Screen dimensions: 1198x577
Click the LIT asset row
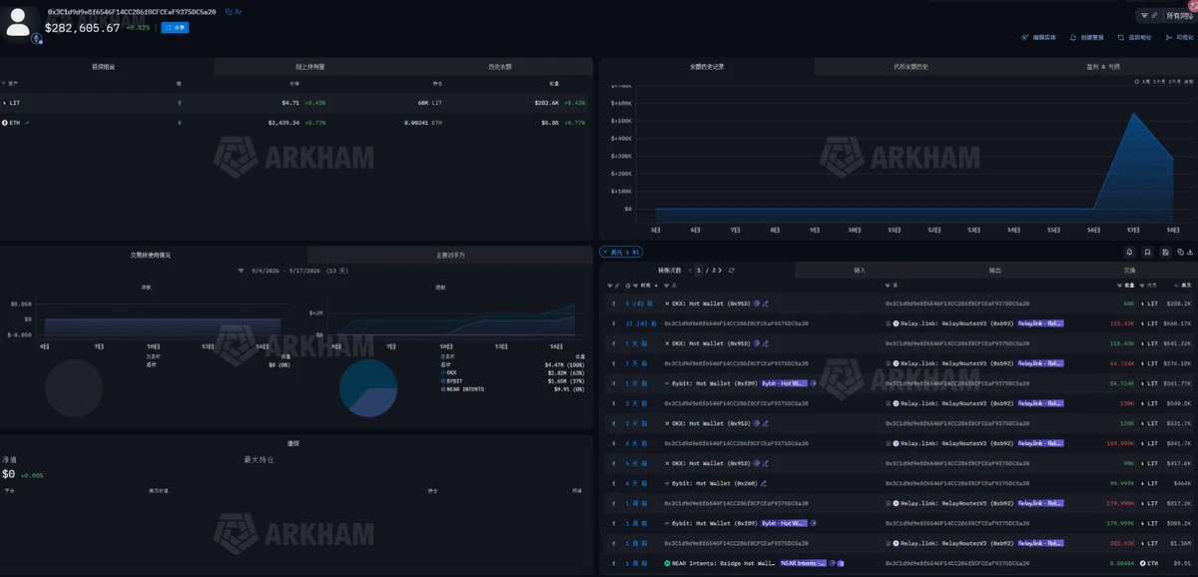297,102
